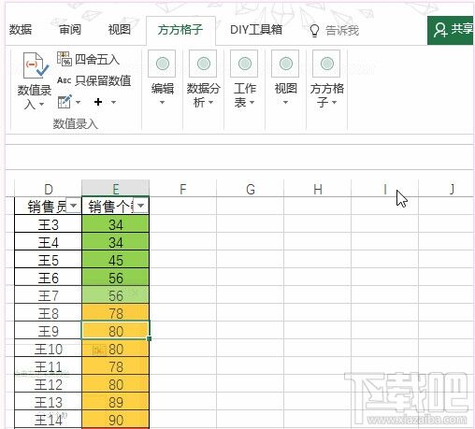
Task: Switch to the 审阅 tab
Action: [70, 30]
